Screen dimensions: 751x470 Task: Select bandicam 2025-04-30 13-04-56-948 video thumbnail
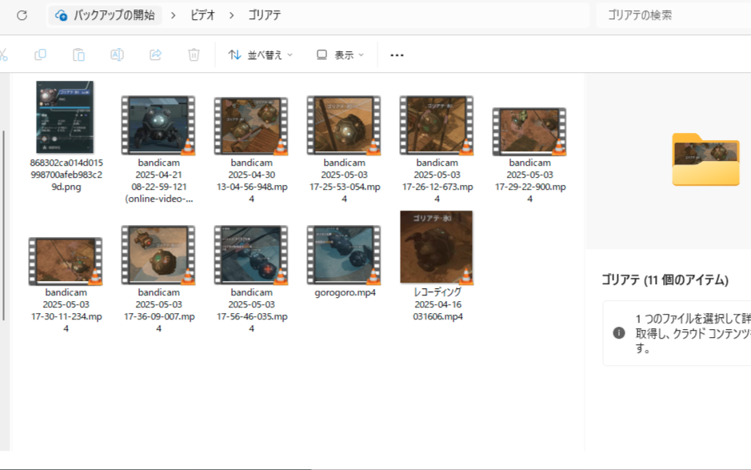[x=251, y=126]
